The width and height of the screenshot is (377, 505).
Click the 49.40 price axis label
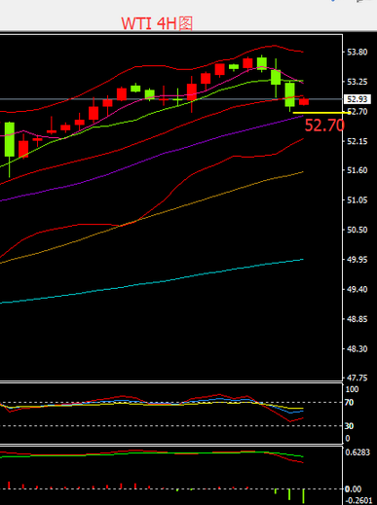coord(358,289)
